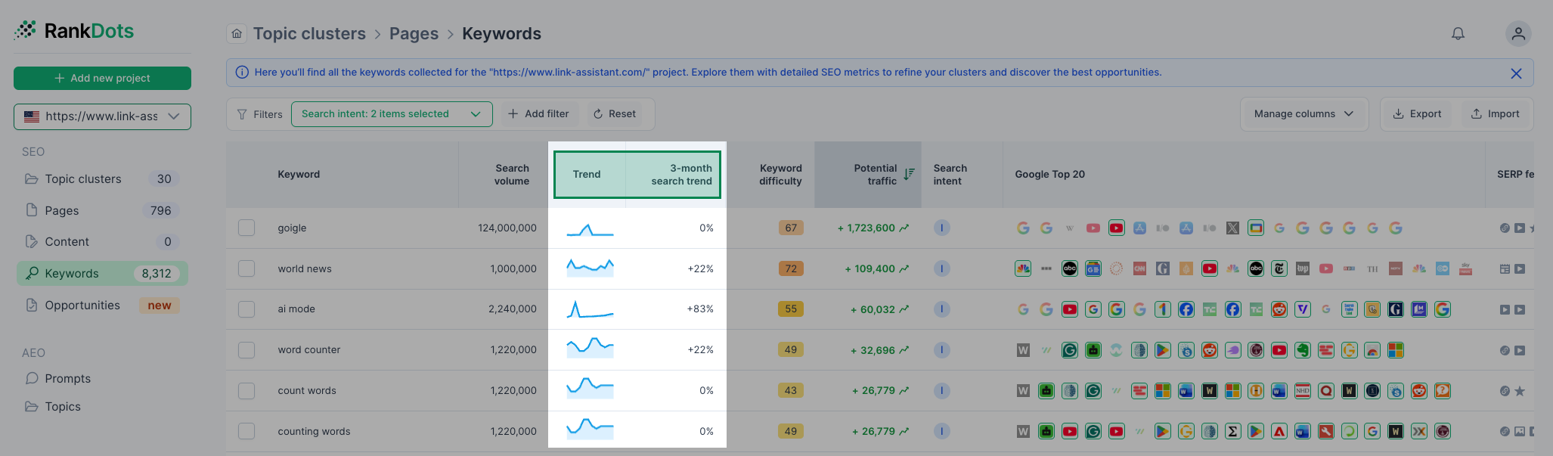
Task: Toggle the count words row checkbox
Action: click(246, 390)
